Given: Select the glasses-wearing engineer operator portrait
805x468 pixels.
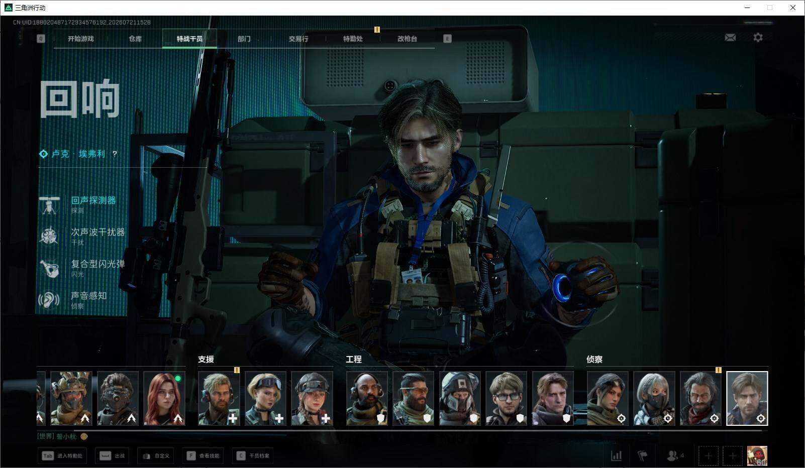Looking at the screenshot, I should point(506,399).
